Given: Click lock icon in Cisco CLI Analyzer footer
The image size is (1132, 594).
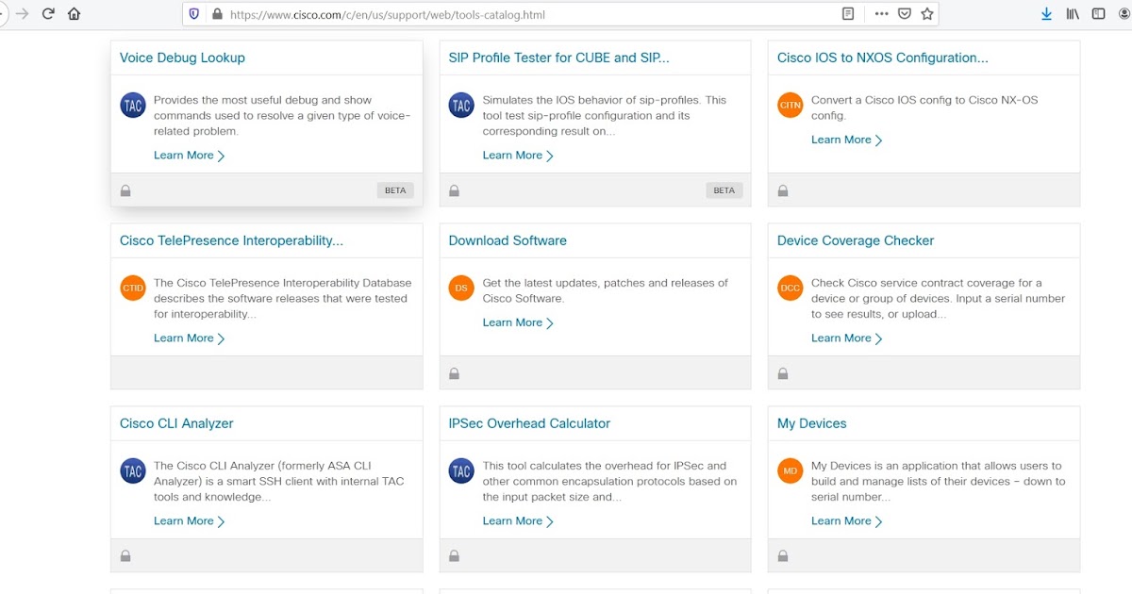Looking at the screenshot, I should pos(125,556).
